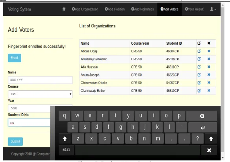Click the Course/Year column header

148,44
